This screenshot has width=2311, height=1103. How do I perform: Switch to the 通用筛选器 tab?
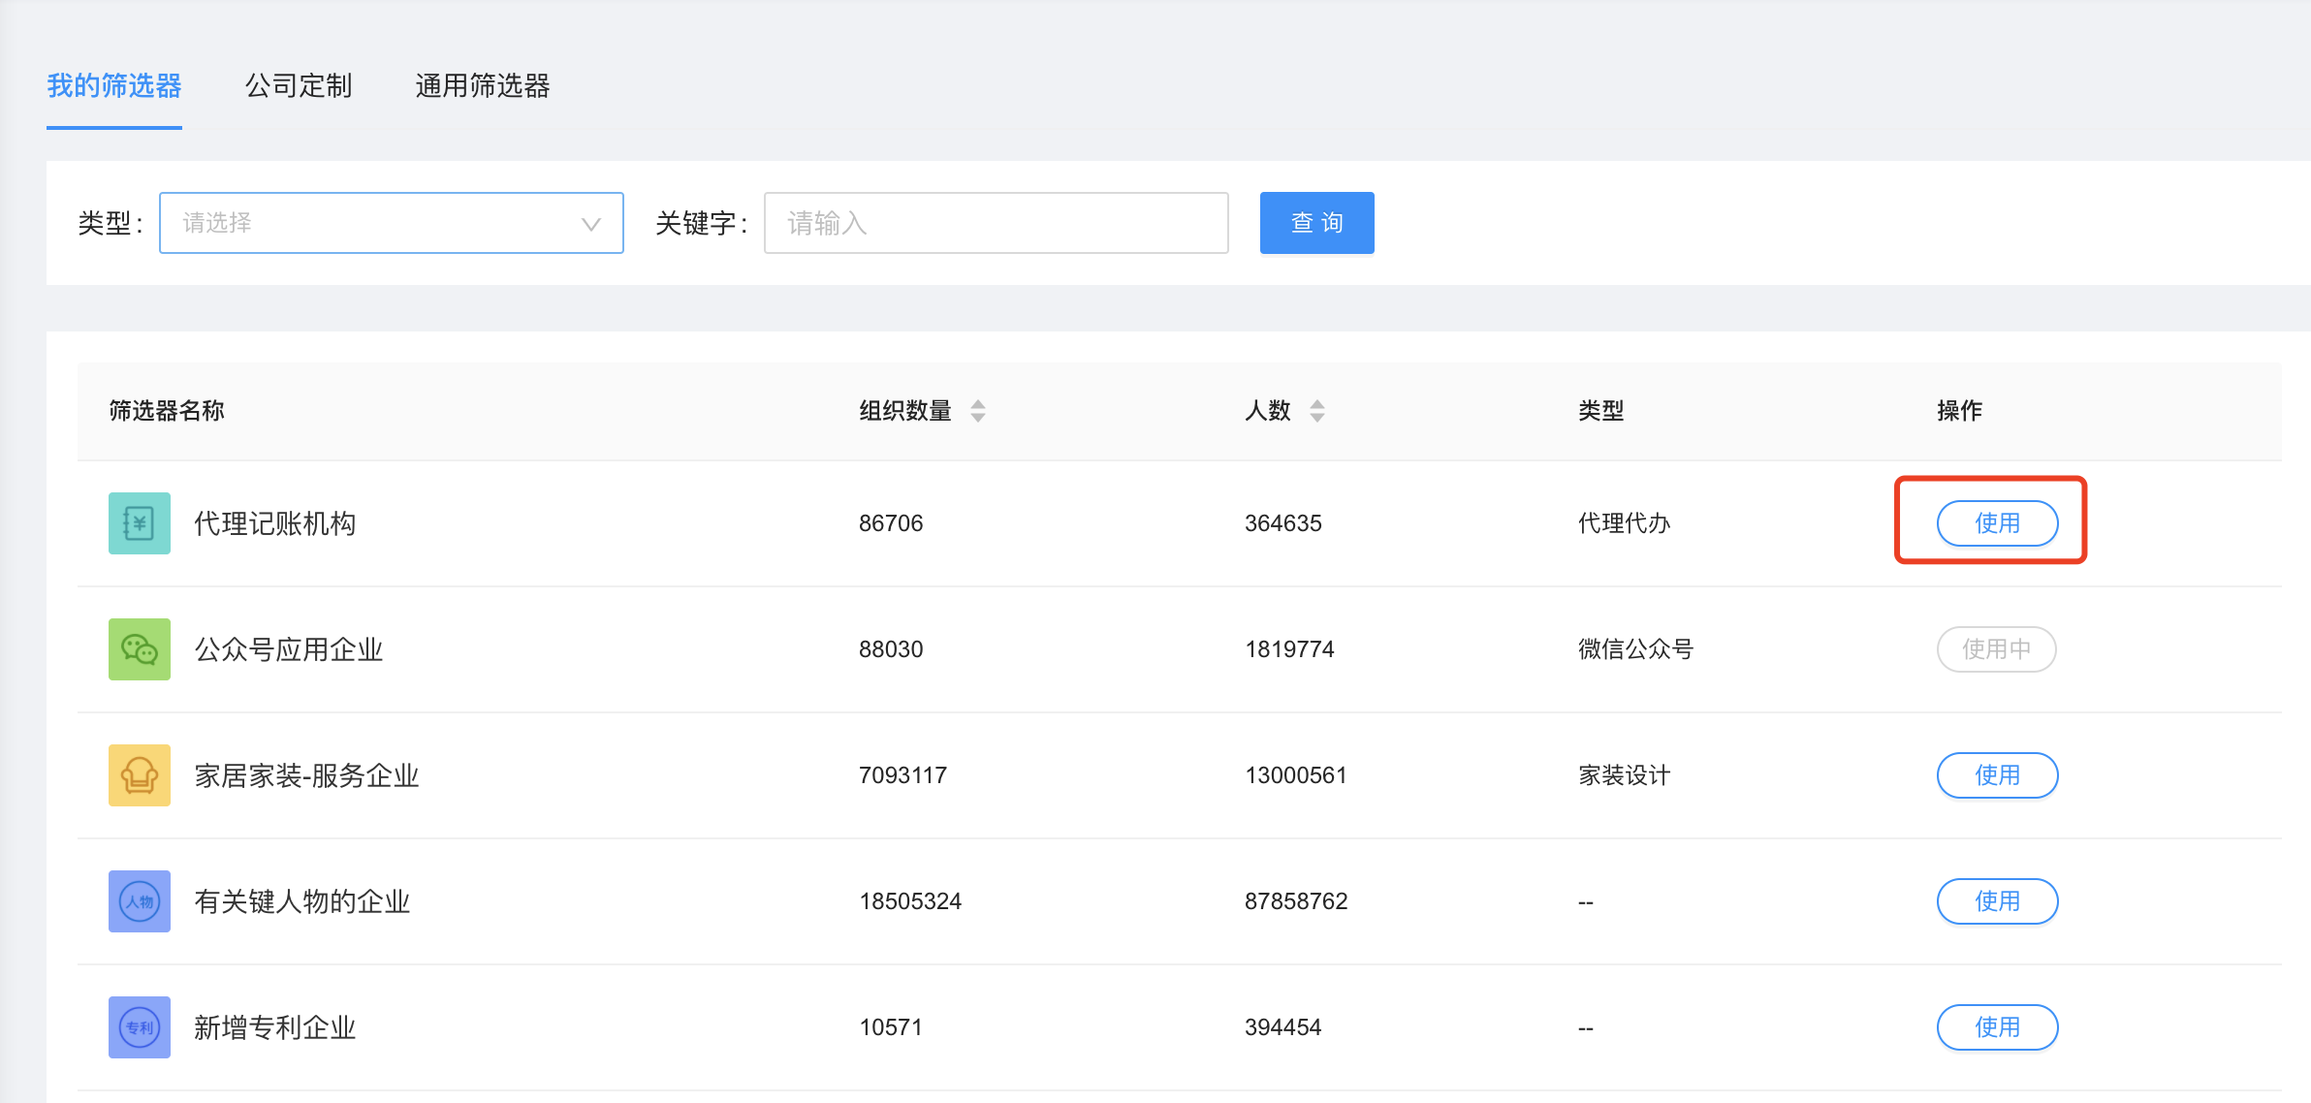[482, 86]
